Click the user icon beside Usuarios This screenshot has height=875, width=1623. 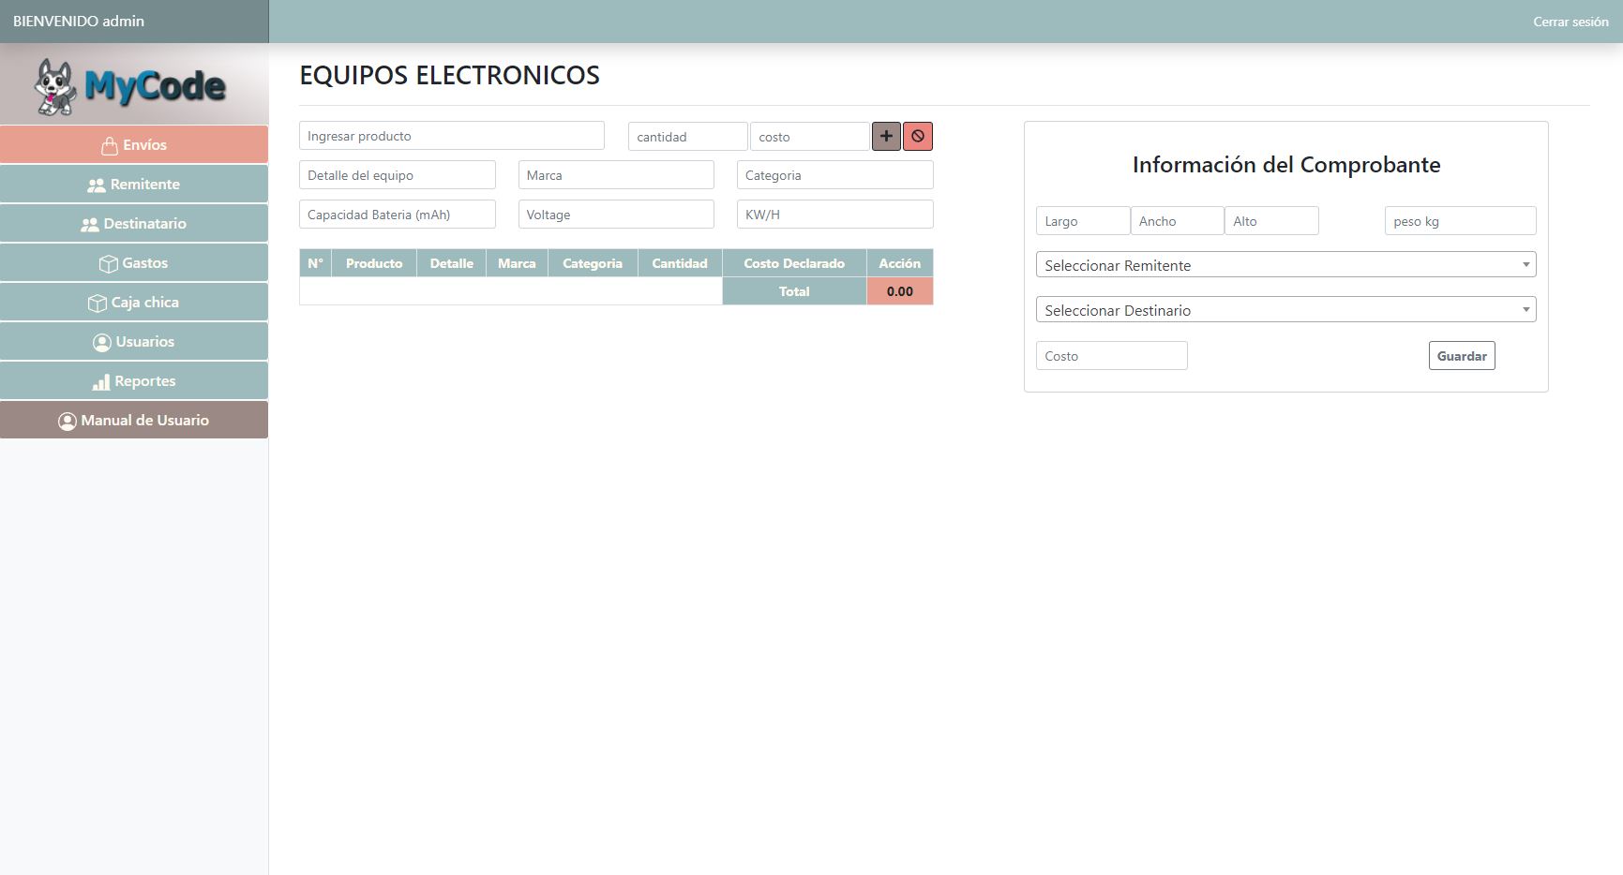click(101, 343)
